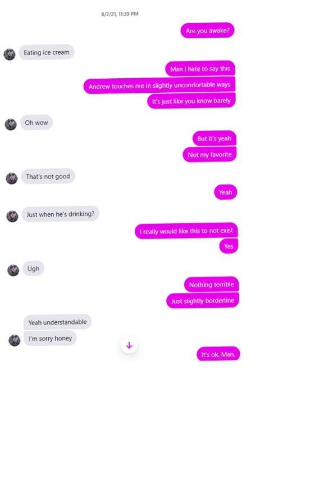Click the "Just slightly borderline" bubble
The height and width of the screenshot is (486, 324).
click(203, 300)
